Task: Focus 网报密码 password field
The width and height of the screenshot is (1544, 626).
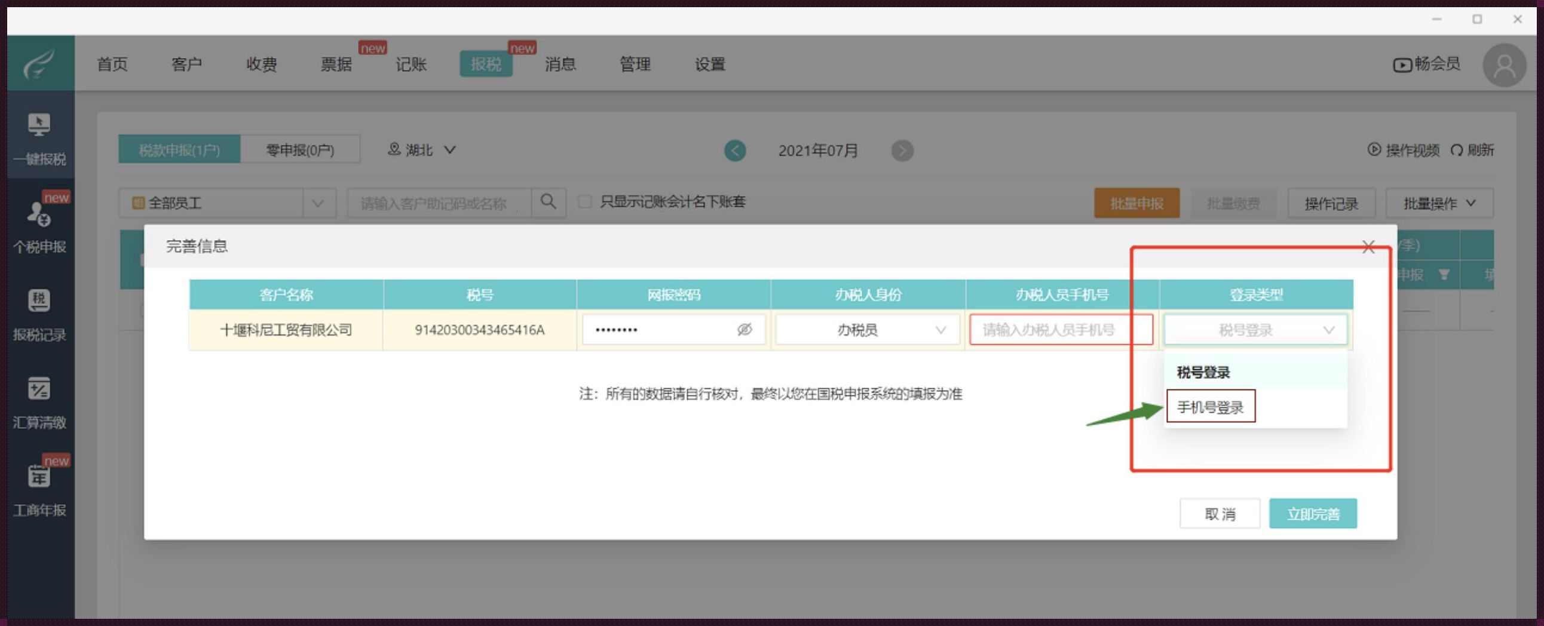Action: (x=673, y=330)
